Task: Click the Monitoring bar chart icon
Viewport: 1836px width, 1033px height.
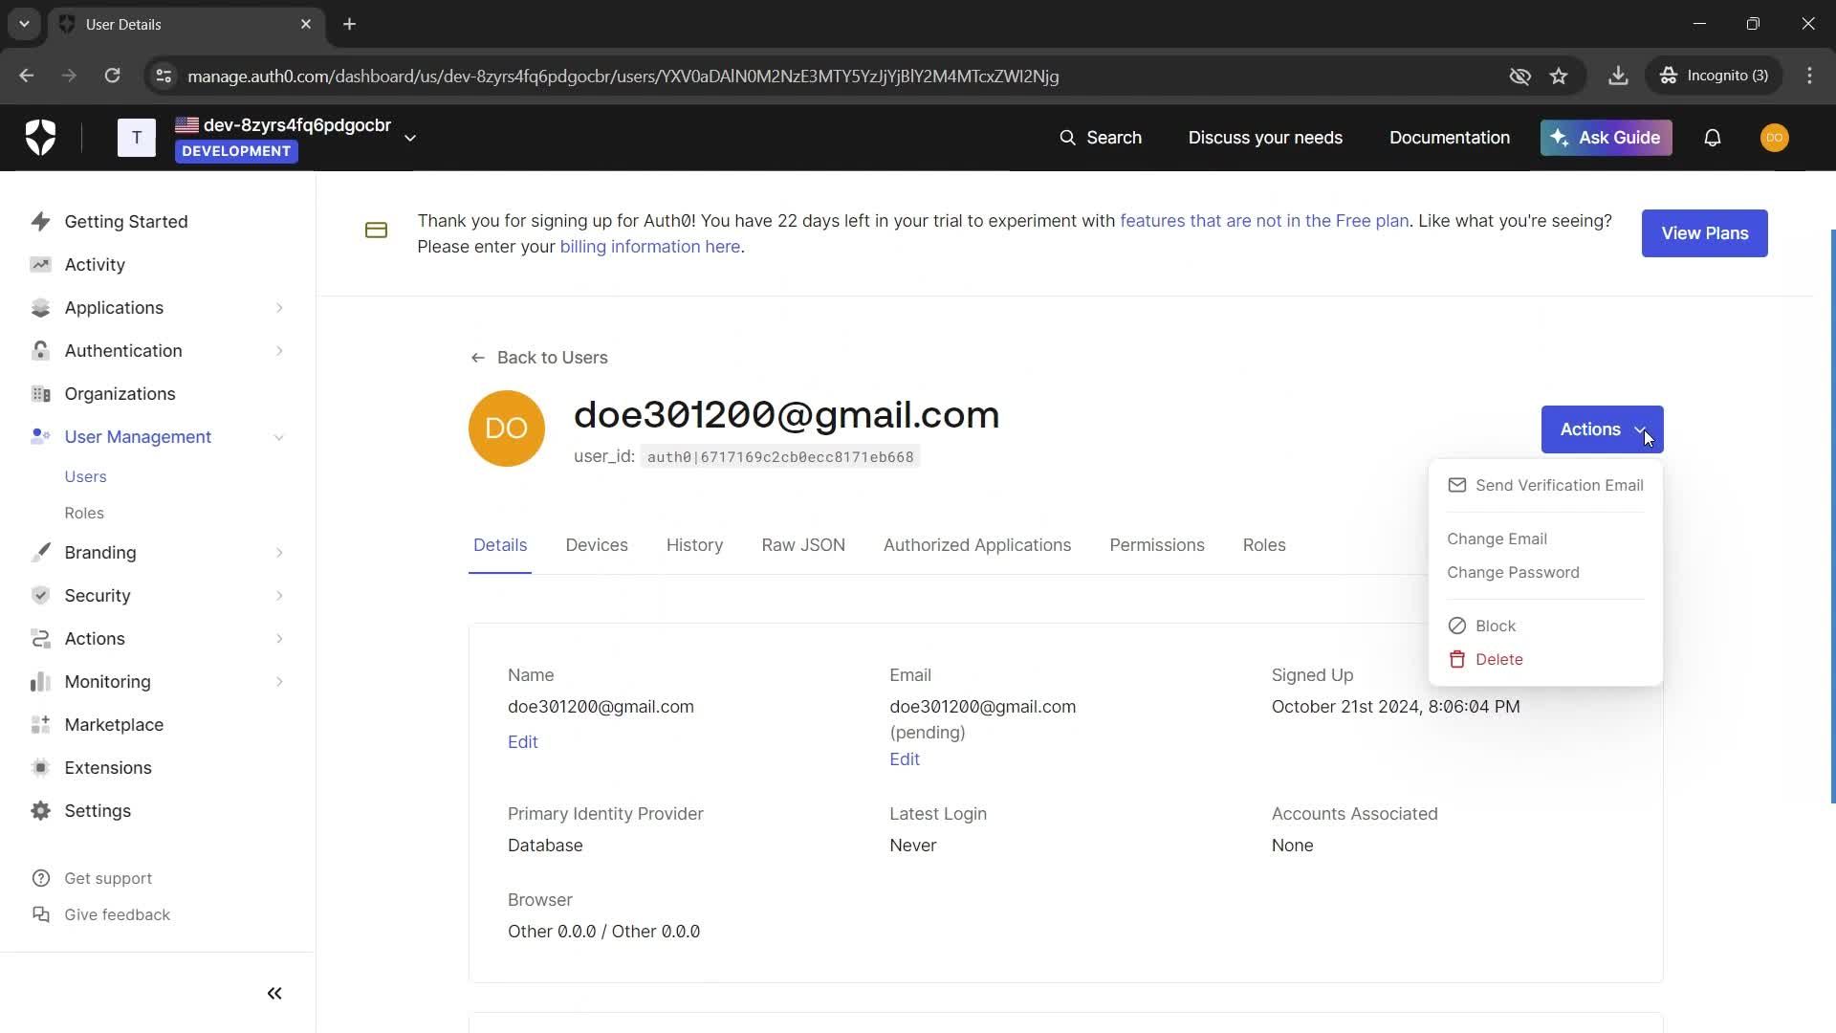Action: (x=40, y=682)
